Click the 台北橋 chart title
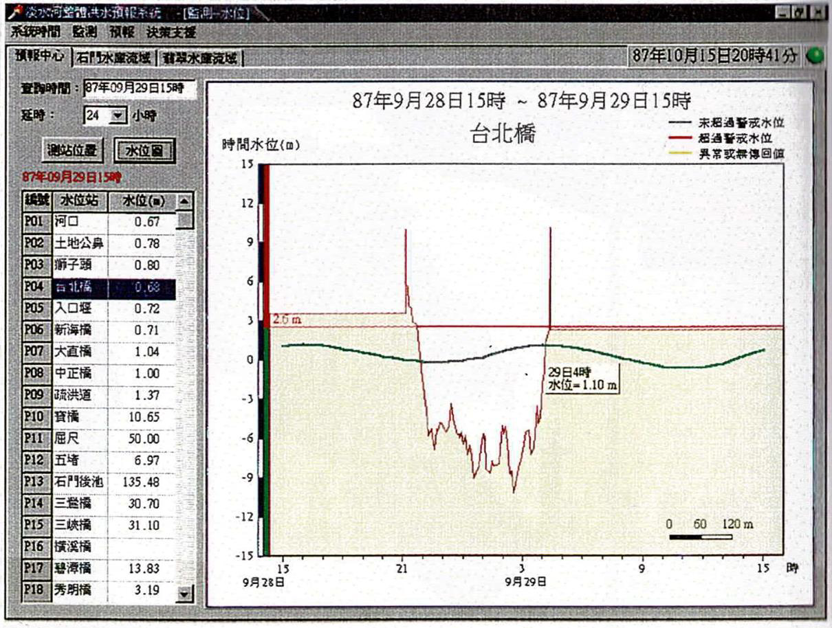This screenshot has height=628, width=832. pos(503,134)
